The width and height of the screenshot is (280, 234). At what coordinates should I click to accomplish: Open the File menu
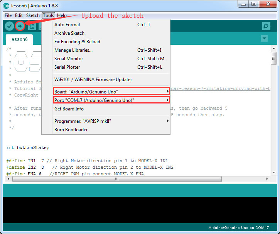pyautogui.click(x=8, y=15)
